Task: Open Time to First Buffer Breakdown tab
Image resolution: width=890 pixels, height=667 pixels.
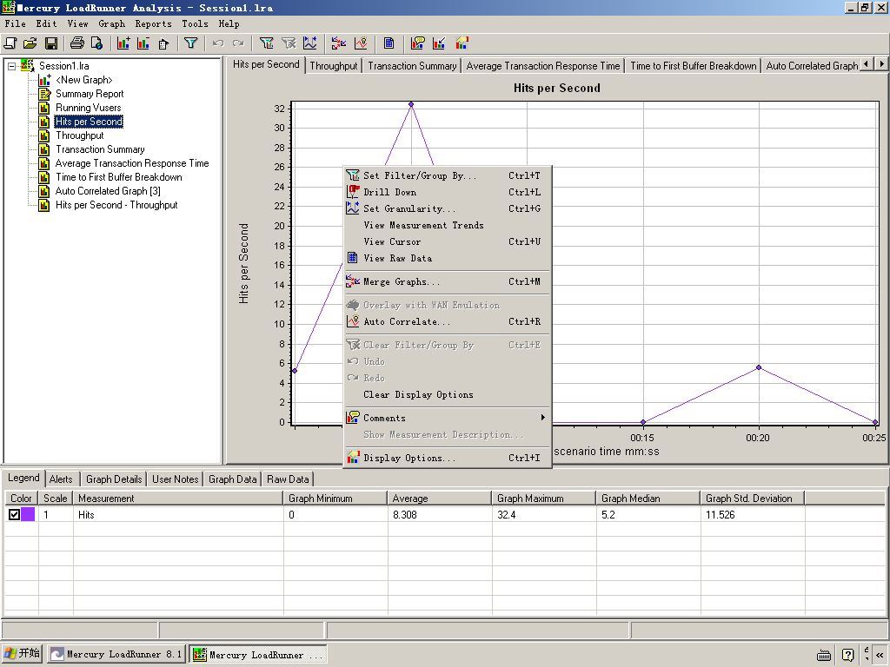Action: tap(693, 66)
